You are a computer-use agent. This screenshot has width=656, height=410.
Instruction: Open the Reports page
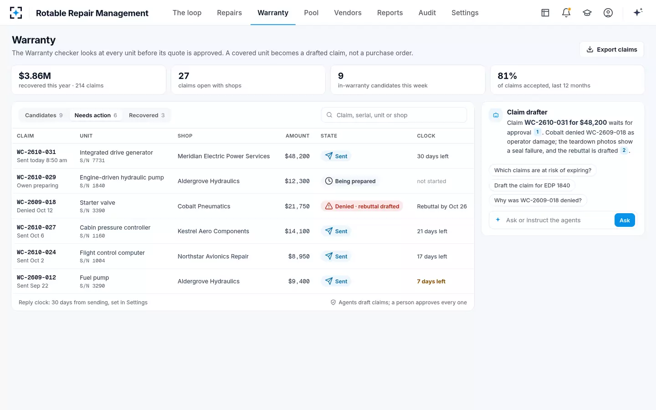click(x=390, y=13)
